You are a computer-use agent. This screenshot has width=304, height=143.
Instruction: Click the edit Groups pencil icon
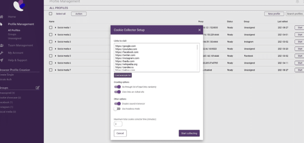[x=37, y=88]
